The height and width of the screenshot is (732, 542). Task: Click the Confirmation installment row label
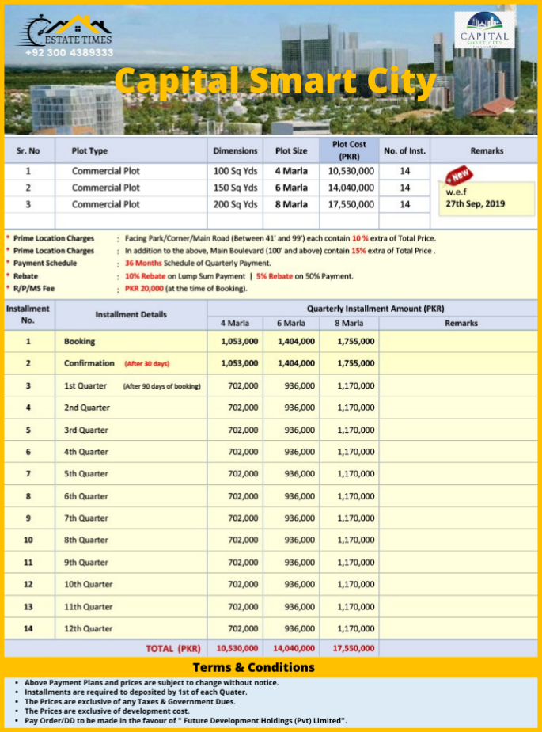pos(89,363)
